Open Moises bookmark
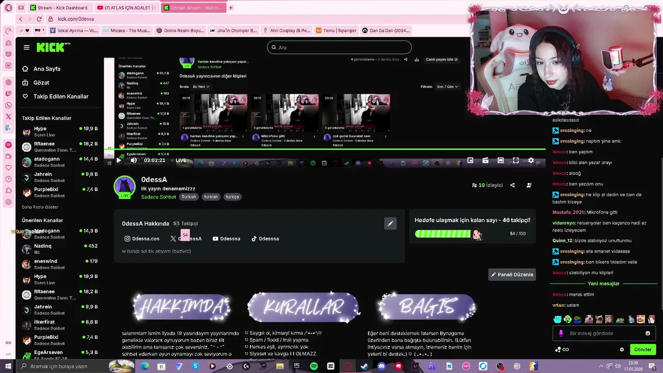 [126, 31]
